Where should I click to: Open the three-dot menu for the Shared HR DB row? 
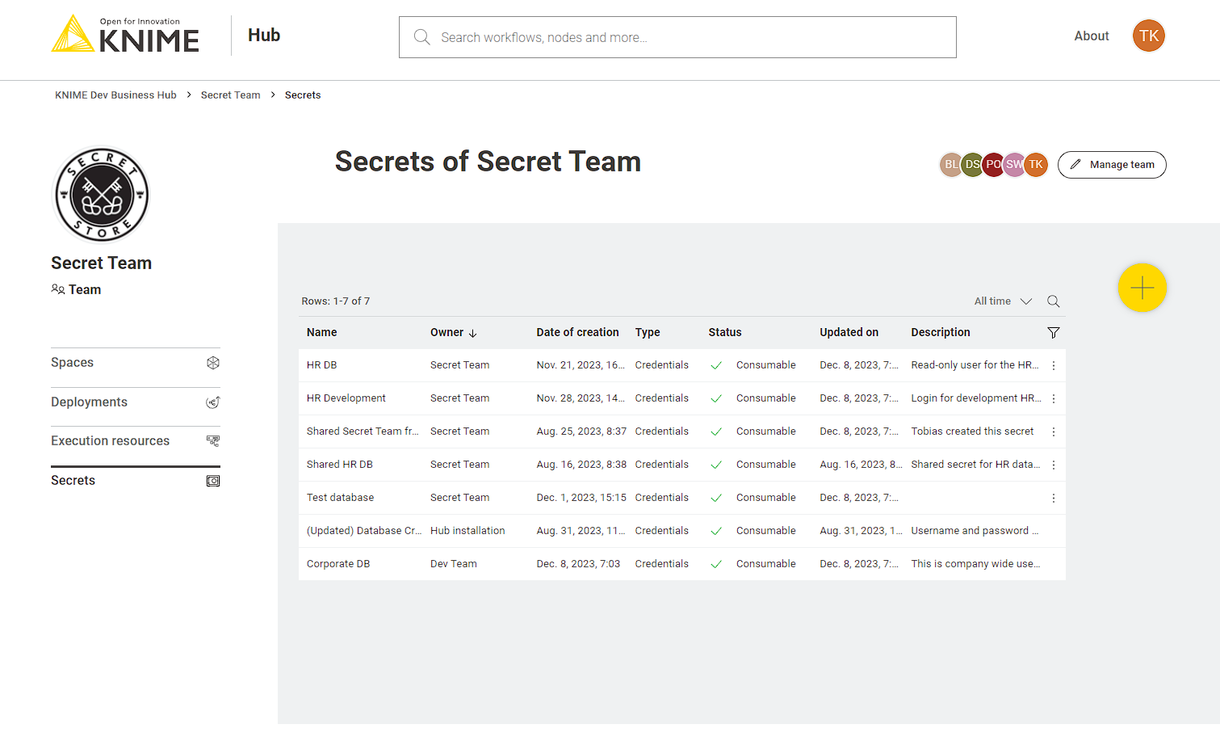1053,465
